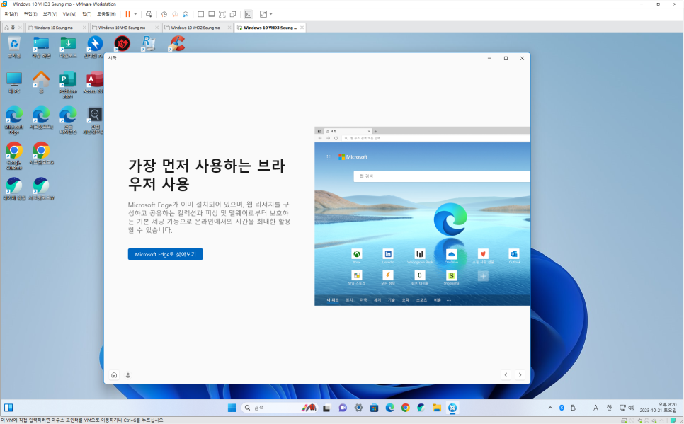Screen dimensions: 684x424
Task: Click the VMware status bar message icon
Action: coord(674,420)
